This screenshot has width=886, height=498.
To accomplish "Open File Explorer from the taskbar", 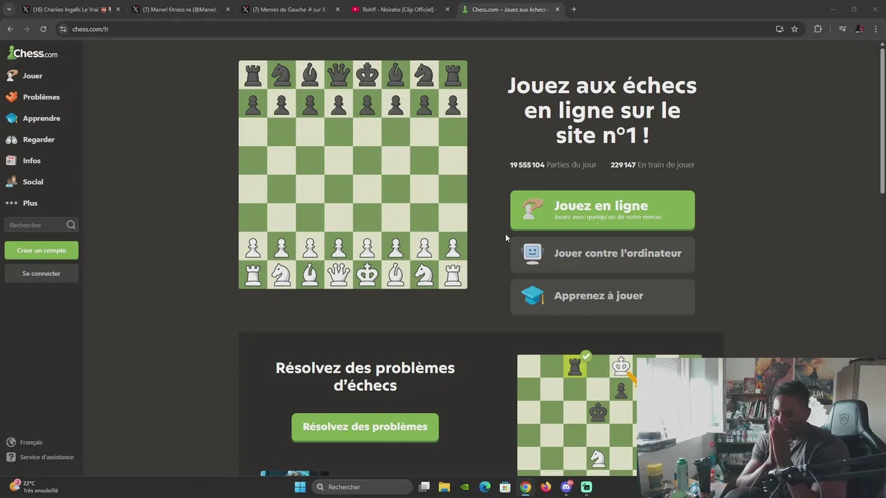I will (444, 487).
